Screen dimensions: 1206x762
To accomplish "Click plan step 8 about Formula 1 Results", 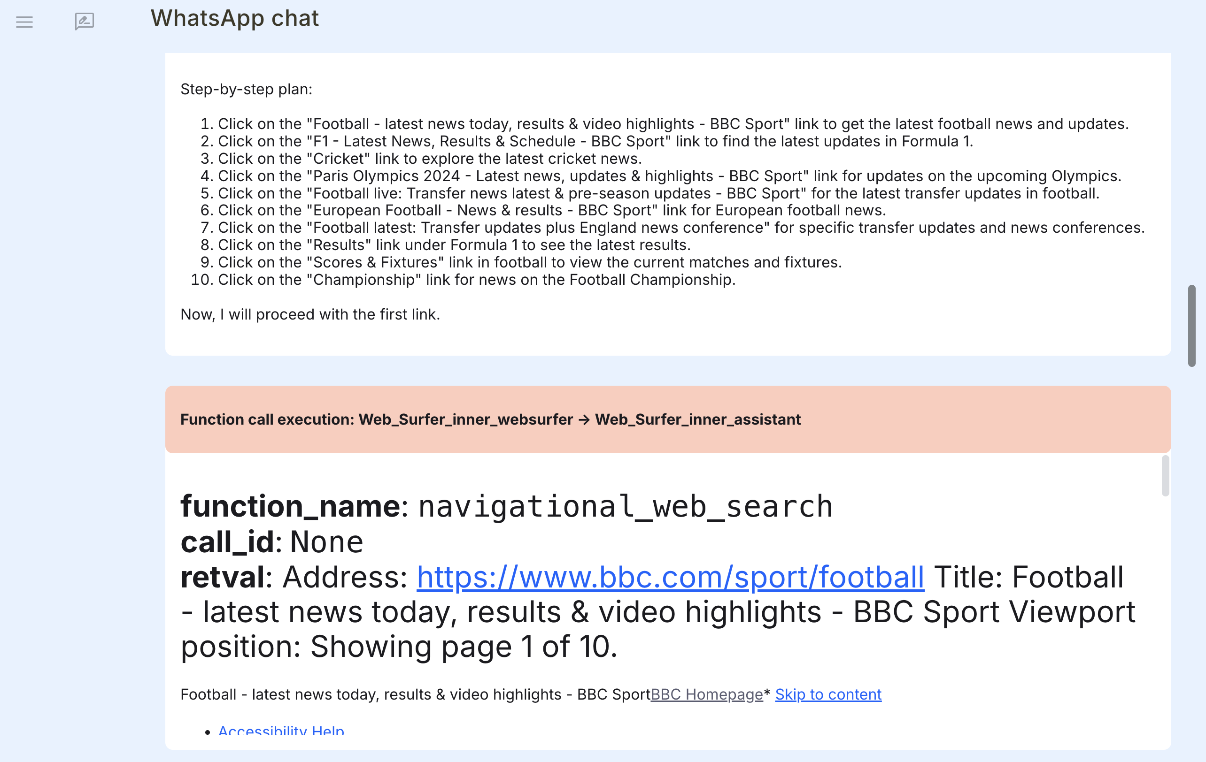I will [x=454, y=245].
